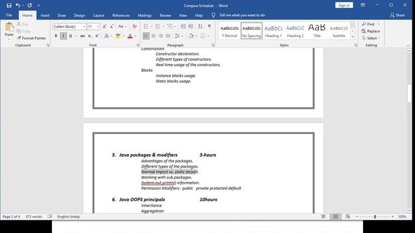
Task: Open the font size dropdown
Action: (98, 27)
